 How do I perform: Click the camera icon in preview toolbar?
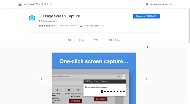123,77
